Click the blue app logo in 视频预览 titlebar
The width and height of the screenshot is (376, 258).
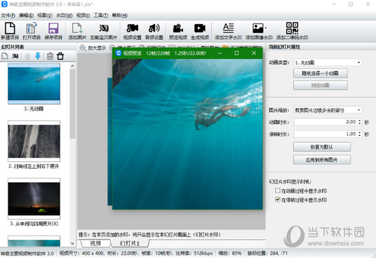(118, 53)
